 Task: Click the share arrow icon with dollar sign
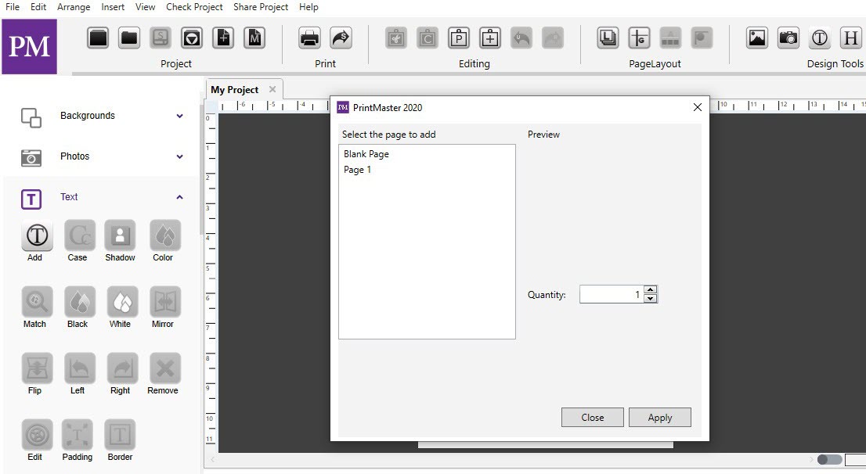(x=341, y=38)
